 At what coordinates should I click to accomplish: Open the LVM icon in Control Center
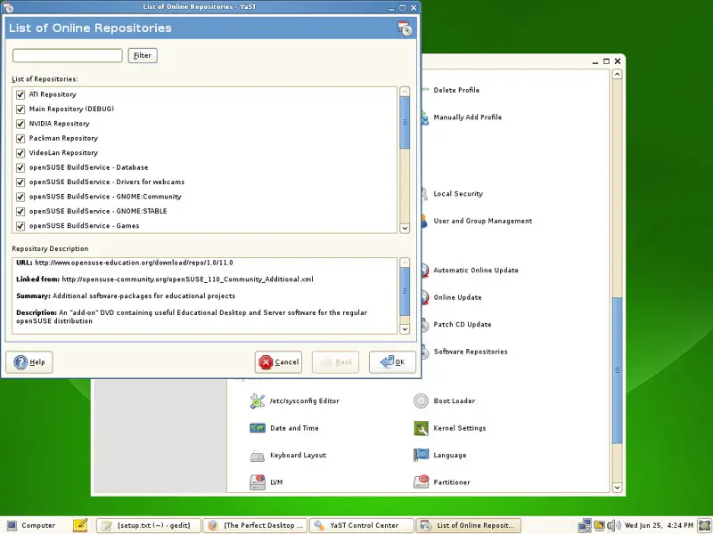click(258, 482)
